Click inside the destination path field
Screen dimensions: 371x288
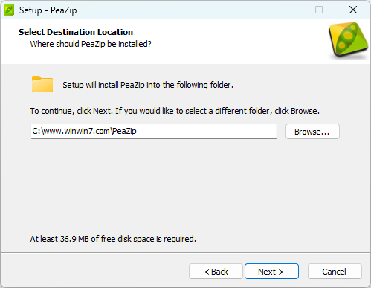click(x=154, y=132)
